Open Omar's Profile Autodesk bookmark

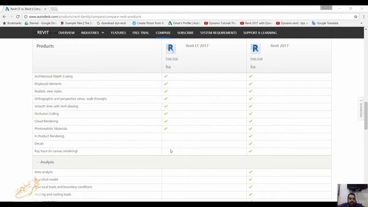184,23
